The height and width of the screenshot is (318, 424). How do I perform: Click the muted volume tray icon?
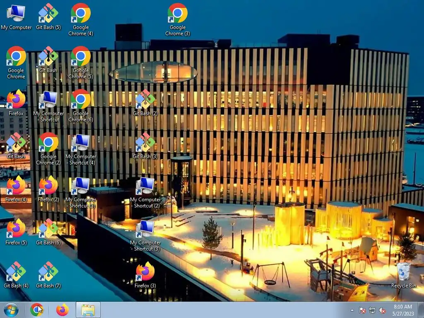pos(382,310)
